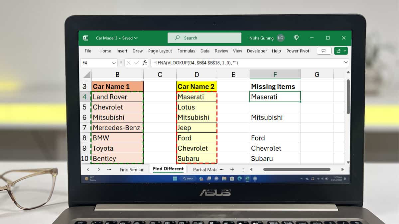Click the Insert Function fx icon
This screenshot has width=399, height=224.
coord(144,62)
